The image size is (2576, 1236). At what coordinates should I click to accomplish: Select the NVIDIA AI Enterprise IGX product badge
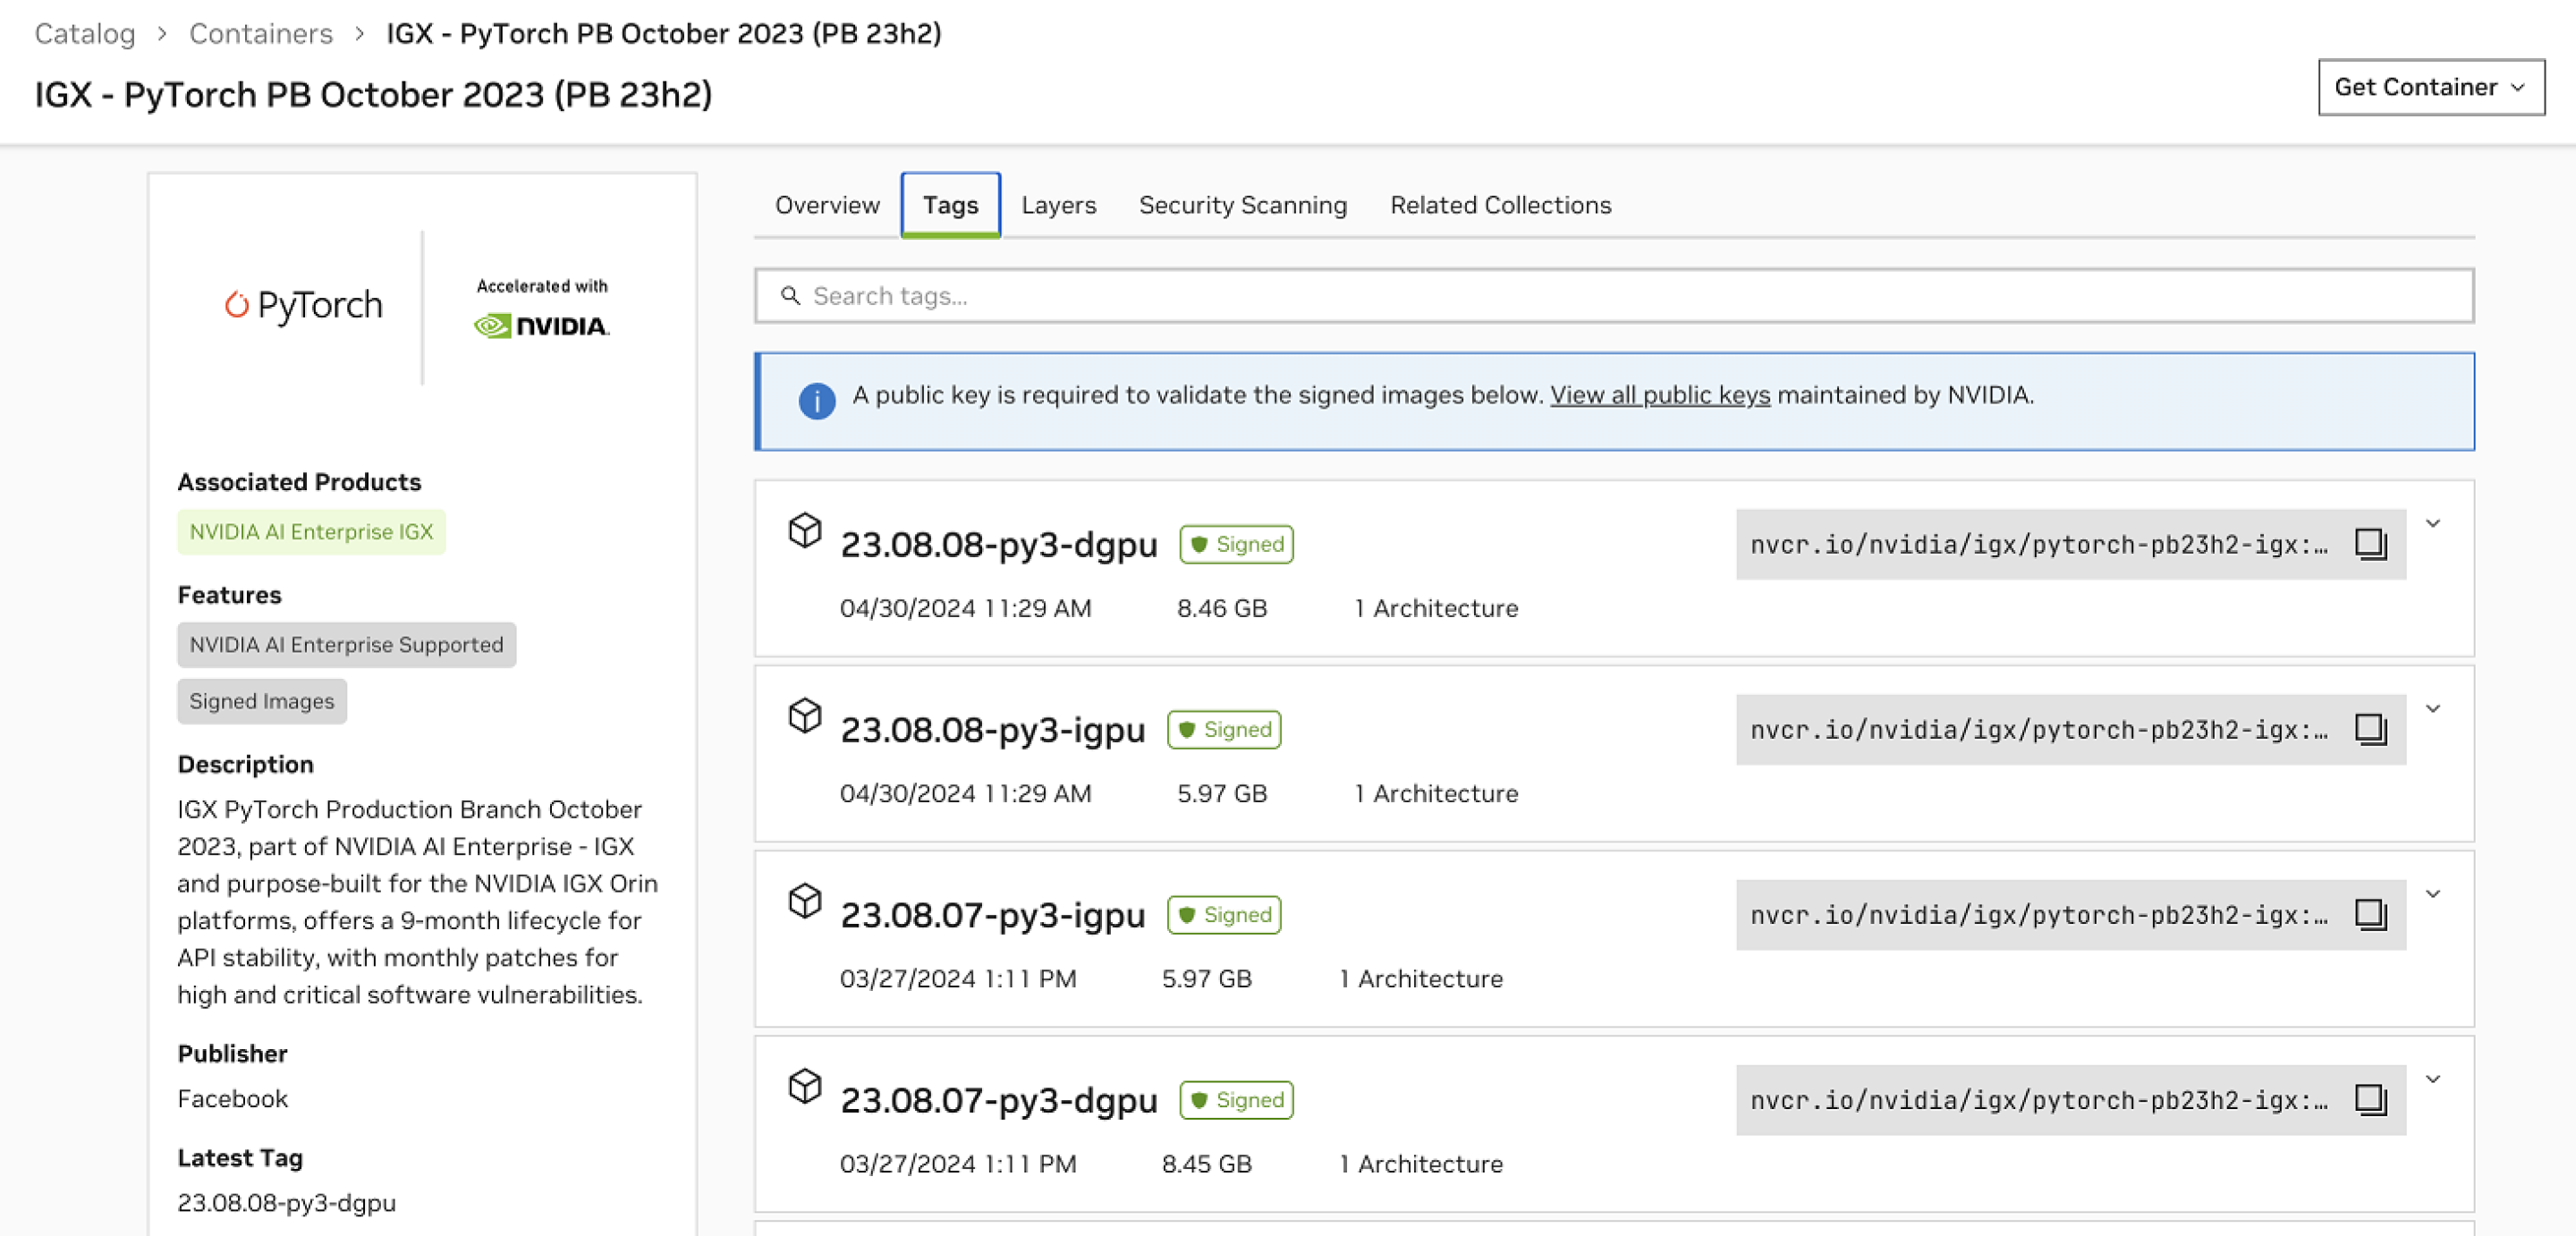311,531
